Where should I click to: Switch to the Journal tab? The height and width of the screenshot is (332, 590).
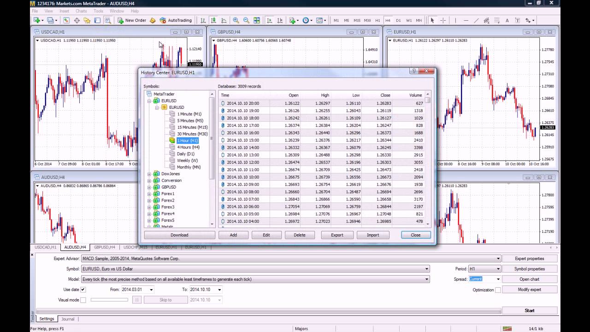[x=68, y=319]
